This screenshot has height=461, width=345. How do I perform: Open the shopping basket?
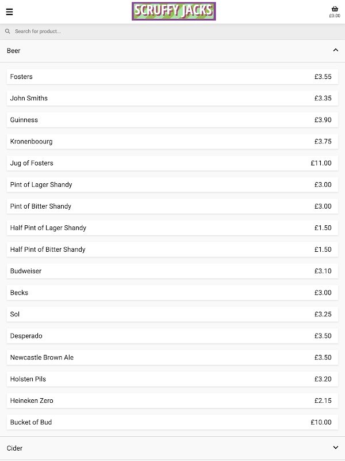tap(335, 10)
